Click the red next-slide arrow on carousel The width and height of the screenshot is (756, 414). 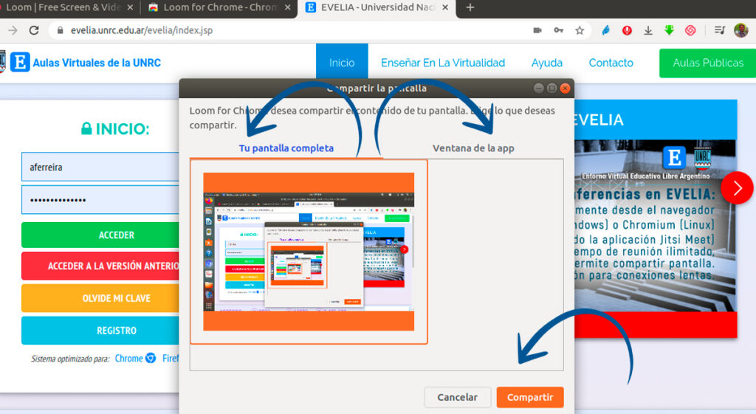(737, 188)
